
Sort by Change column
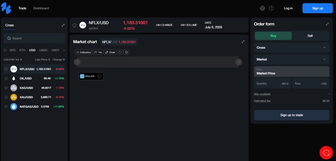(x=58, y=60)
